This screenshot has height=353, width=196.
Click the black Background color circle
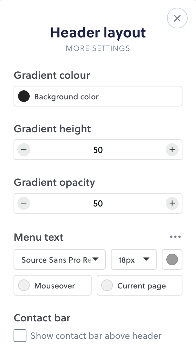(24, 96)
